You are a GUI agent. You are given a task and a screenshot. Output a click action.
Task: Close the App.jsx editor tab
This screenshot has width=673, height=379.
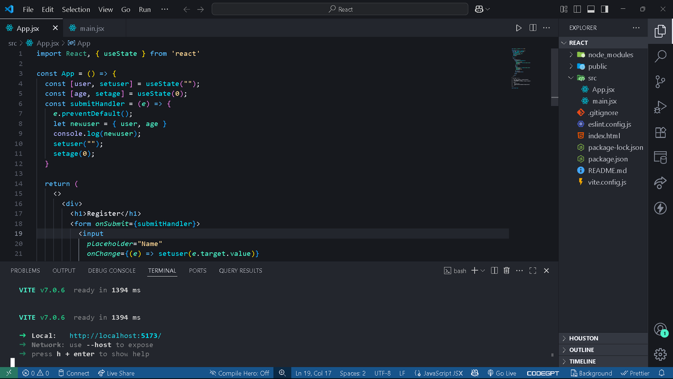[x=55, y=28]
